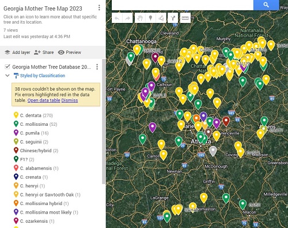Uncheck the Georgia Mother Tree Database layer
This screenshot has height=228, width=288.
pyautogui.click(x=7, y=67)
